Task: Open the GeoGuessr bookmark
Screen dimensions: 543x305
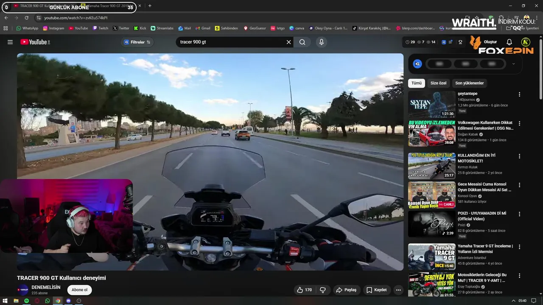Action: 255,28
